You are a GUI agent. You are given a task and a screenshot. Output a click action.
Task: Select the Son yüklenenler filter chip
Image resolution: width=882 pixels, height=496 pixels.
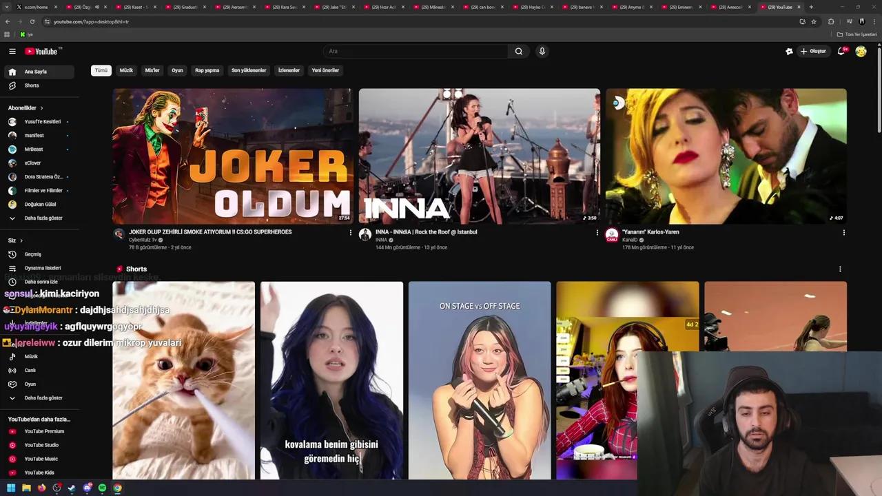pos(249,70)
